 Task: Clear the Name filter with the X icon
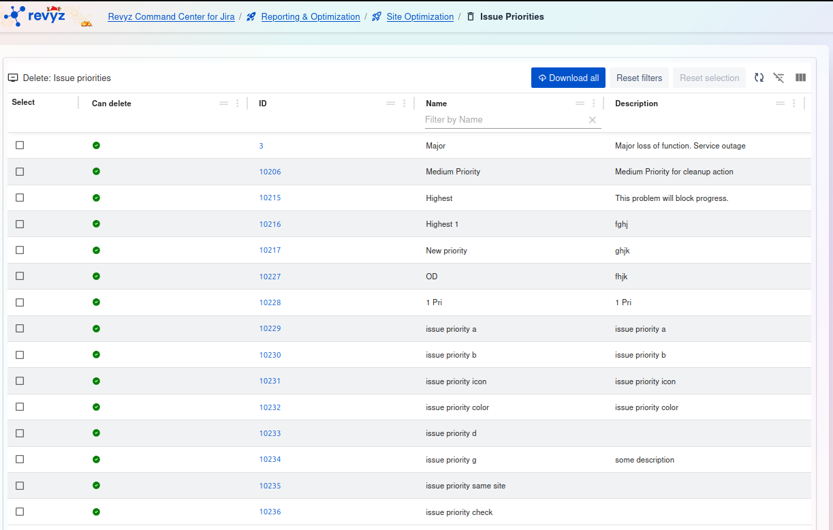(x=593, y=120)
